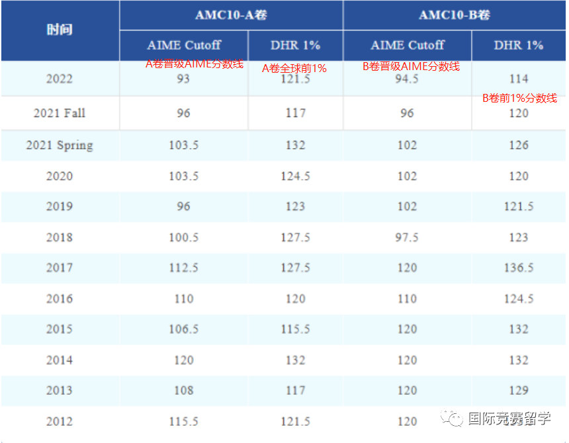Viewport: 569px width, 443px height.
Task: Click 2017 A卷 DHR value 127.5
Action: (x=295, y=268)
